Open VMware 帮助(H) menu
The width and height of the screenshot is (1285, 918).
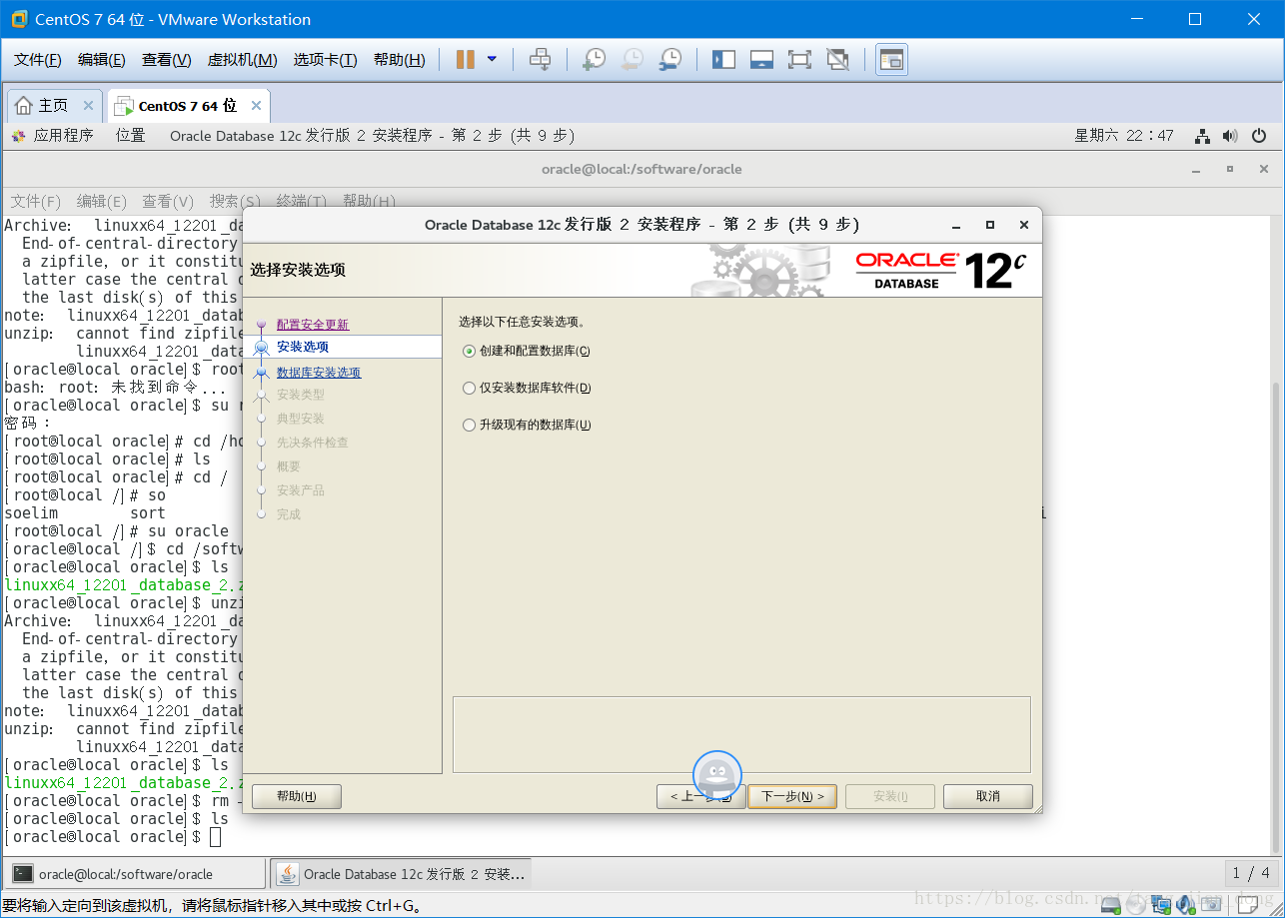click(x=399, y=60)
